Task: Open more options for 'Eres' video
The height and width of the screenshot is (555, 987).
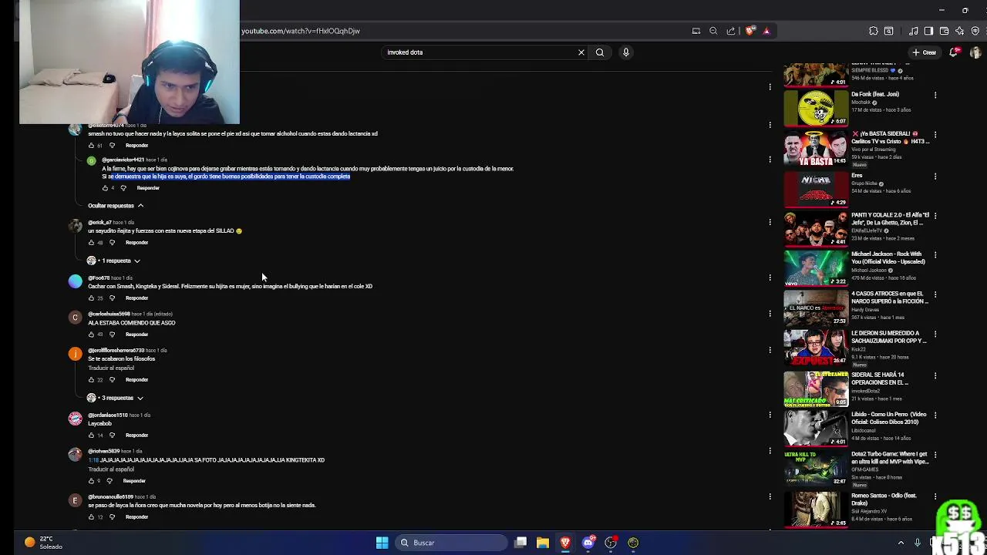Action: tap(935, 177)
